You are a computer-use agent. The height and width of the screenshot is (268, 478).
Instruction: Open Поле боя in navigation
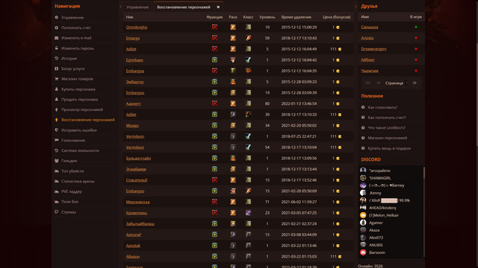pos(69,202)
